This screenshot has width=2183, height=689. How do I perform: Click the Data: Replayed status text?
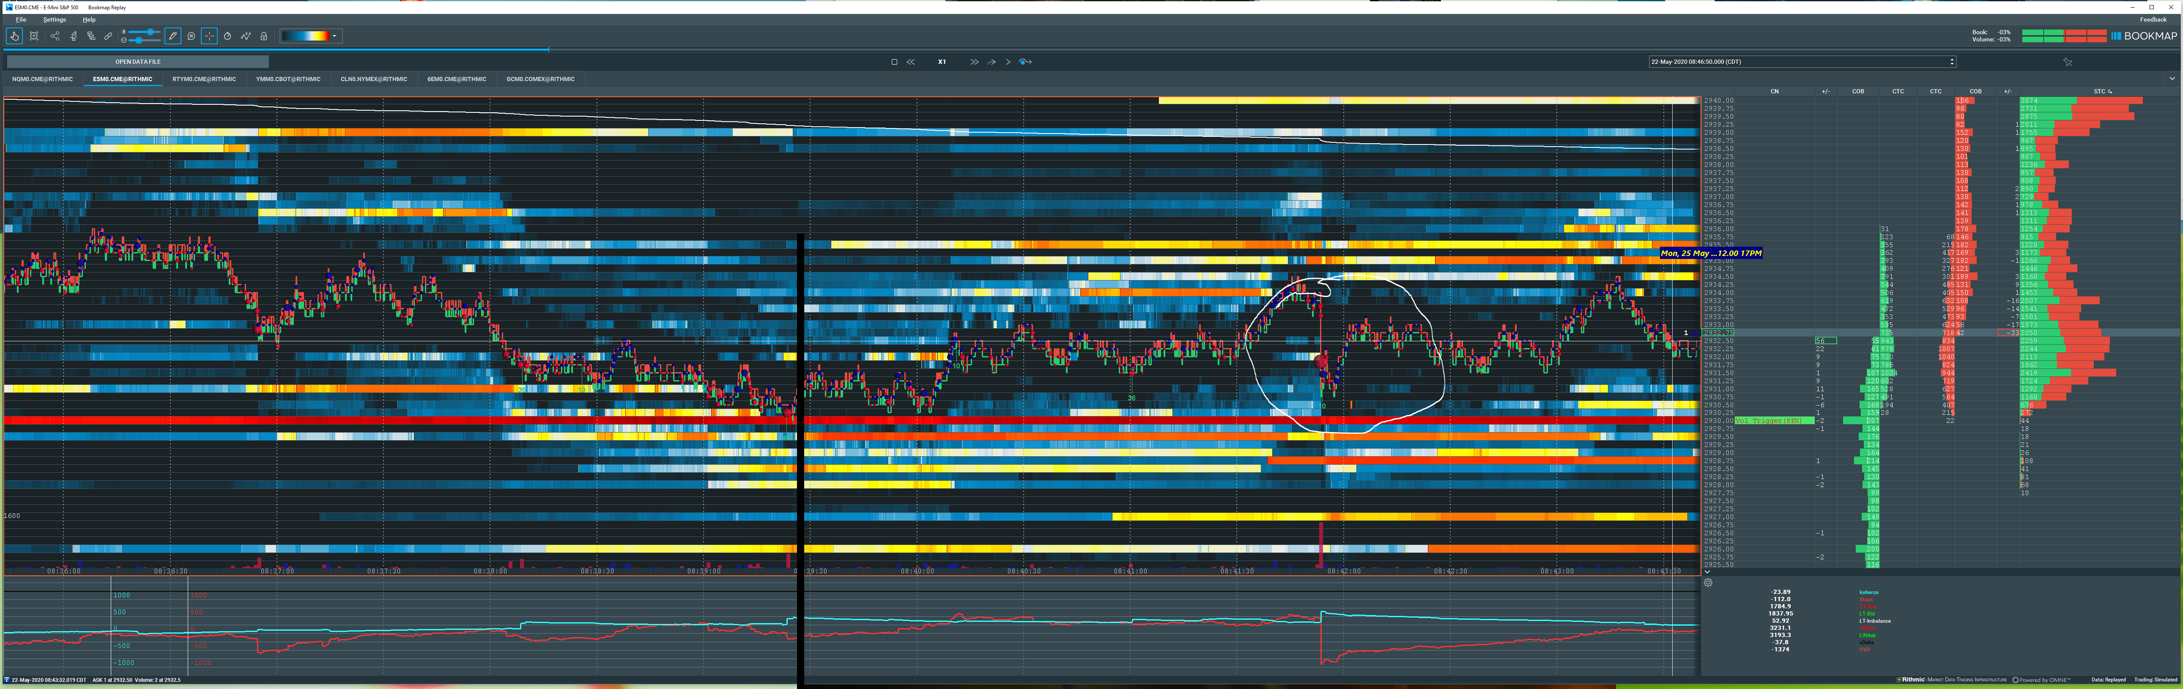(x=2109, y=680)
